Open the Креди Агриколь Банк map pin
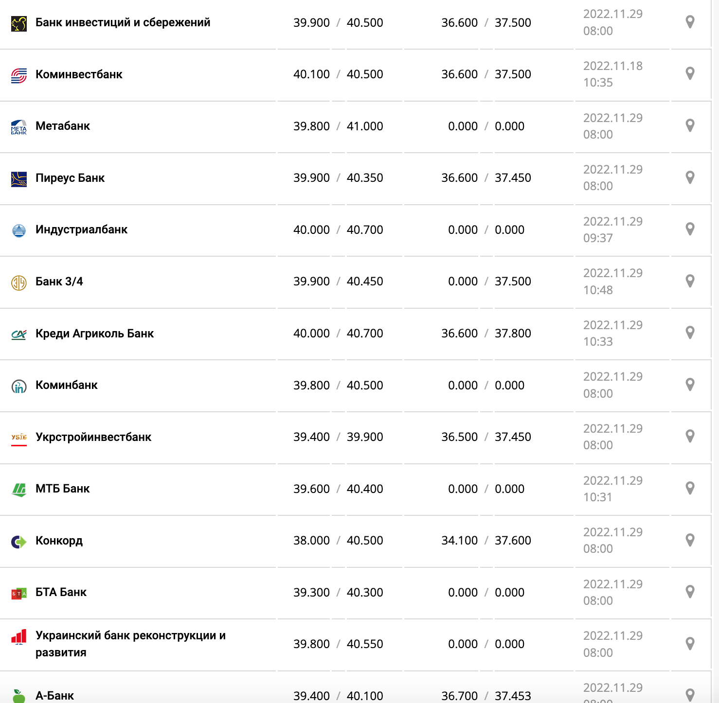The image size is (719, 703). [690, 333]
